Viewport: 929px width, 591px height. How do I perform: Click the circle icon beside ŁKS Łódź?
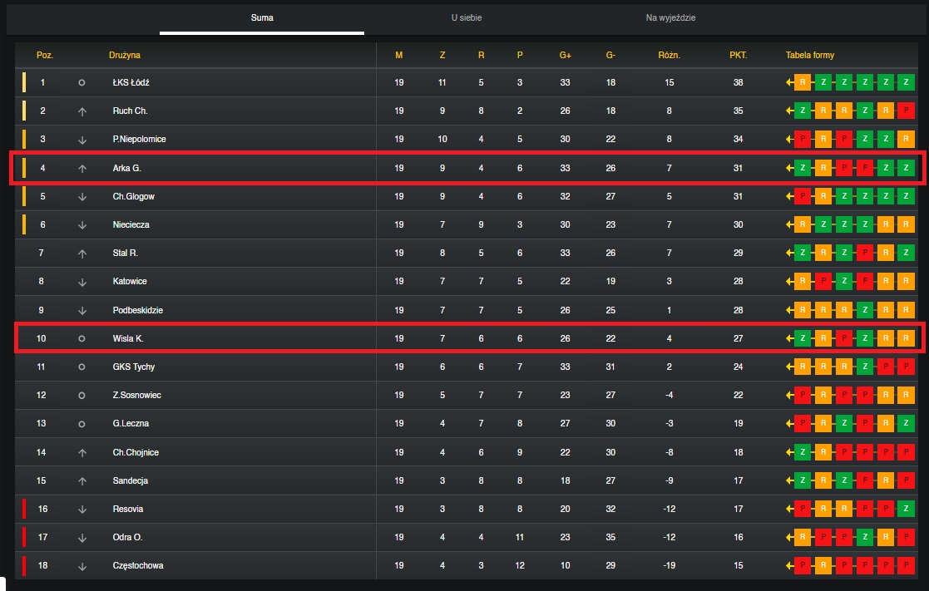82,83
